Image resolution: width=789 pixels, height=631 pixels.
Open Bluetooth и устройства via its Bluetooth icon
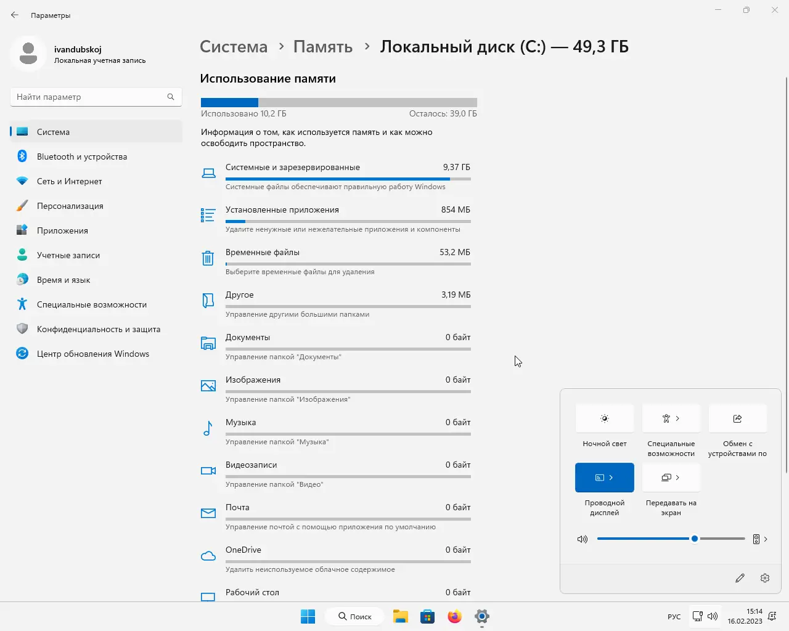[22, 157]
